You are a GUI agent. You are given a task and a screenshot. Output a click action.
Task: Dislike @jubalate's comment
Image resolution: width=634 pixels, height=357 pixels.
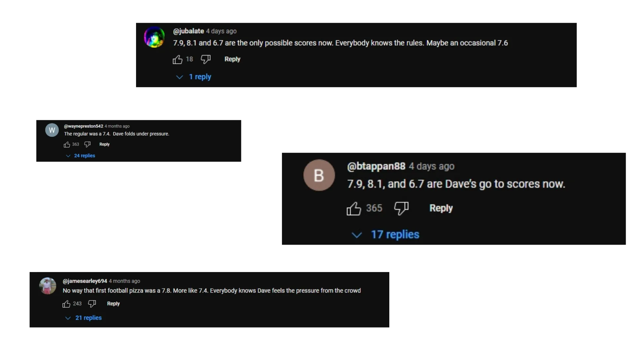click(205, 59)
